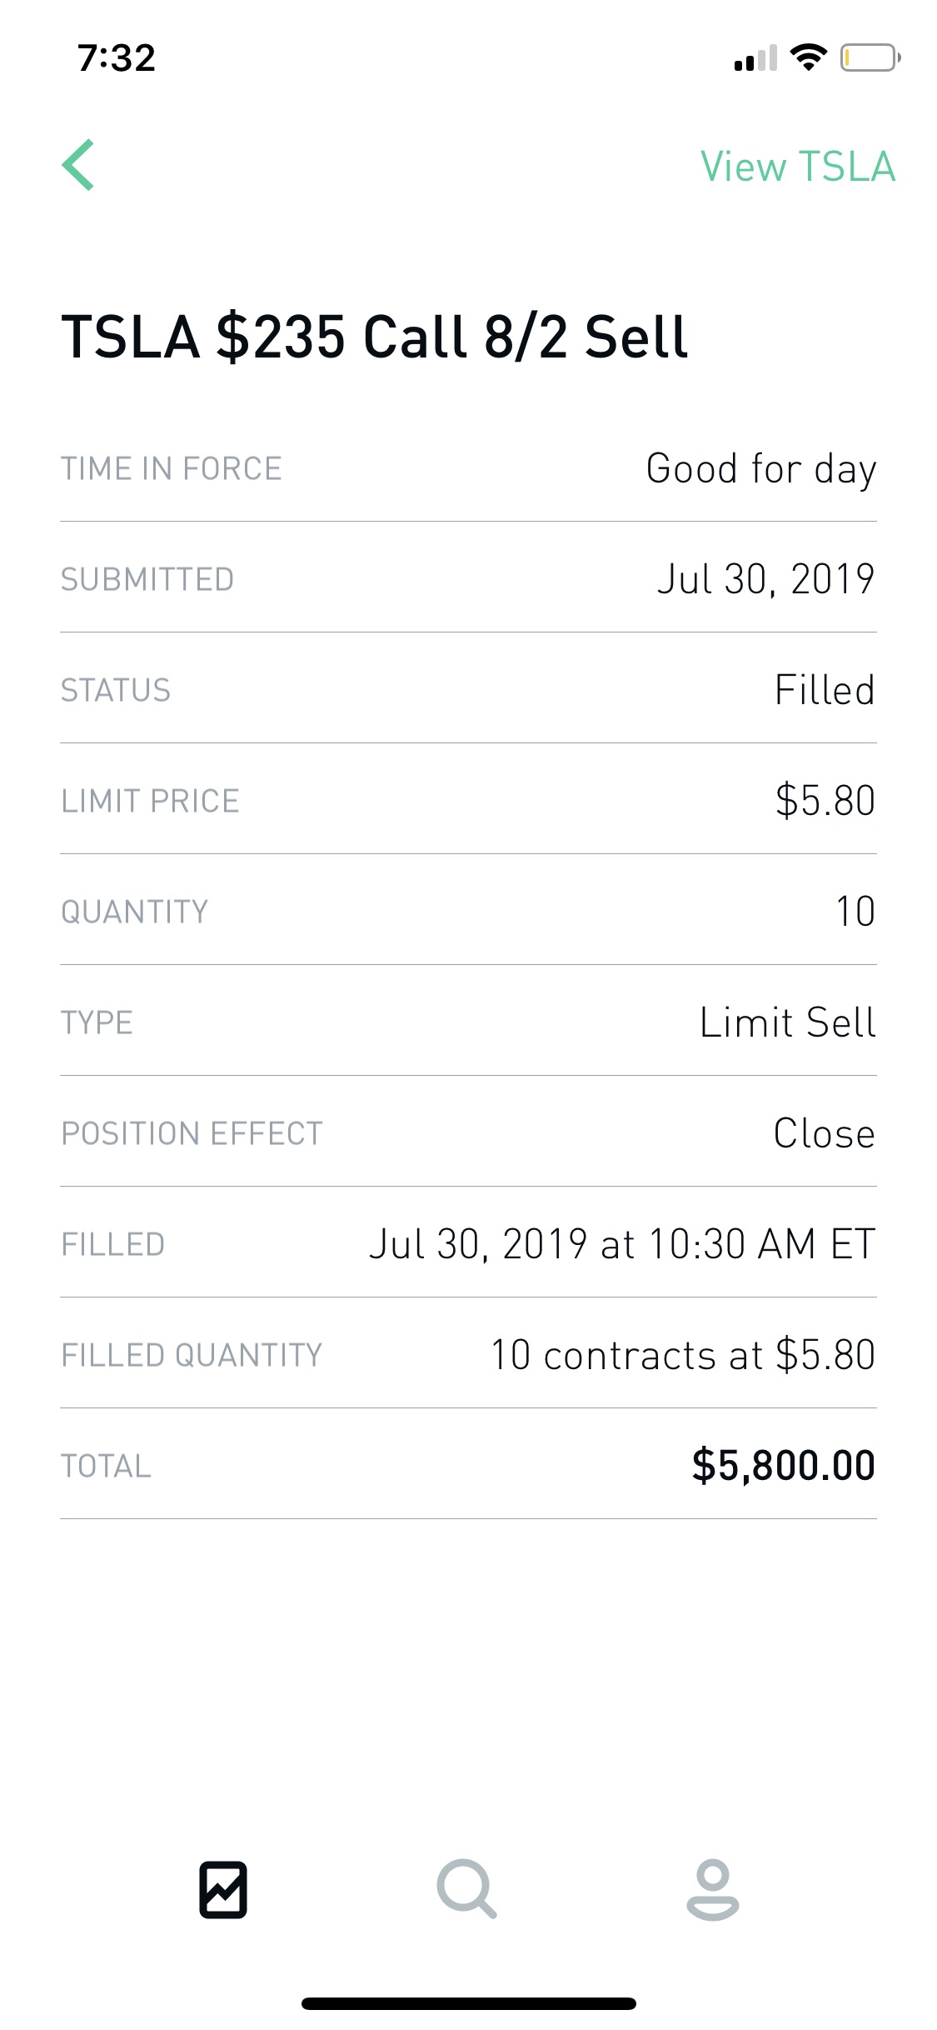The image size is (937, 2030).
Task: Tap the 7:32 clock in status bar
Action: pyautogui.click(x=117, y=58)
